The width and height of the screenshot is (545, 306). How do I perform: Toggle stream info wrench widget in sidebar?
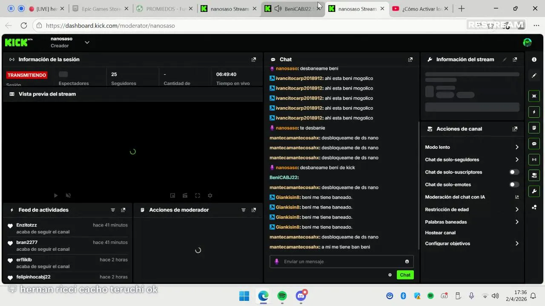click(x=534, y=191)
